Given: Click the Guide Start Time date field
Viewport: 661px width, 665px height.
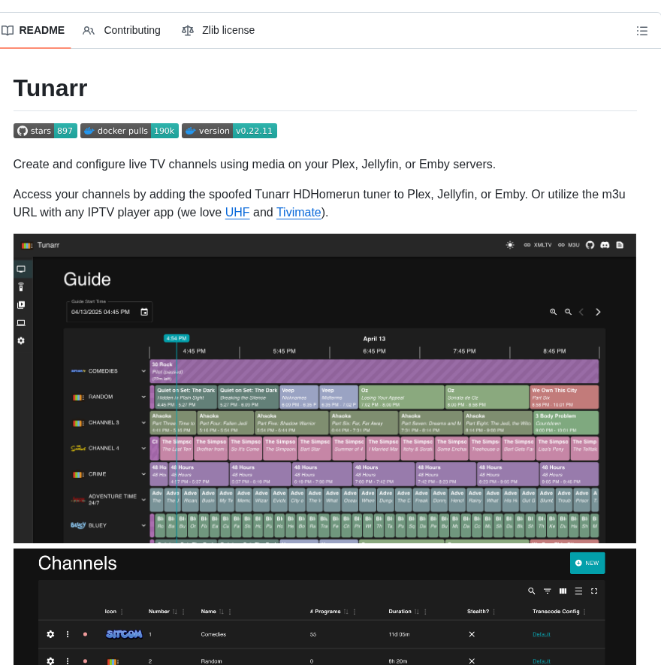Looking at the screenshot, I should coord(109,310).
